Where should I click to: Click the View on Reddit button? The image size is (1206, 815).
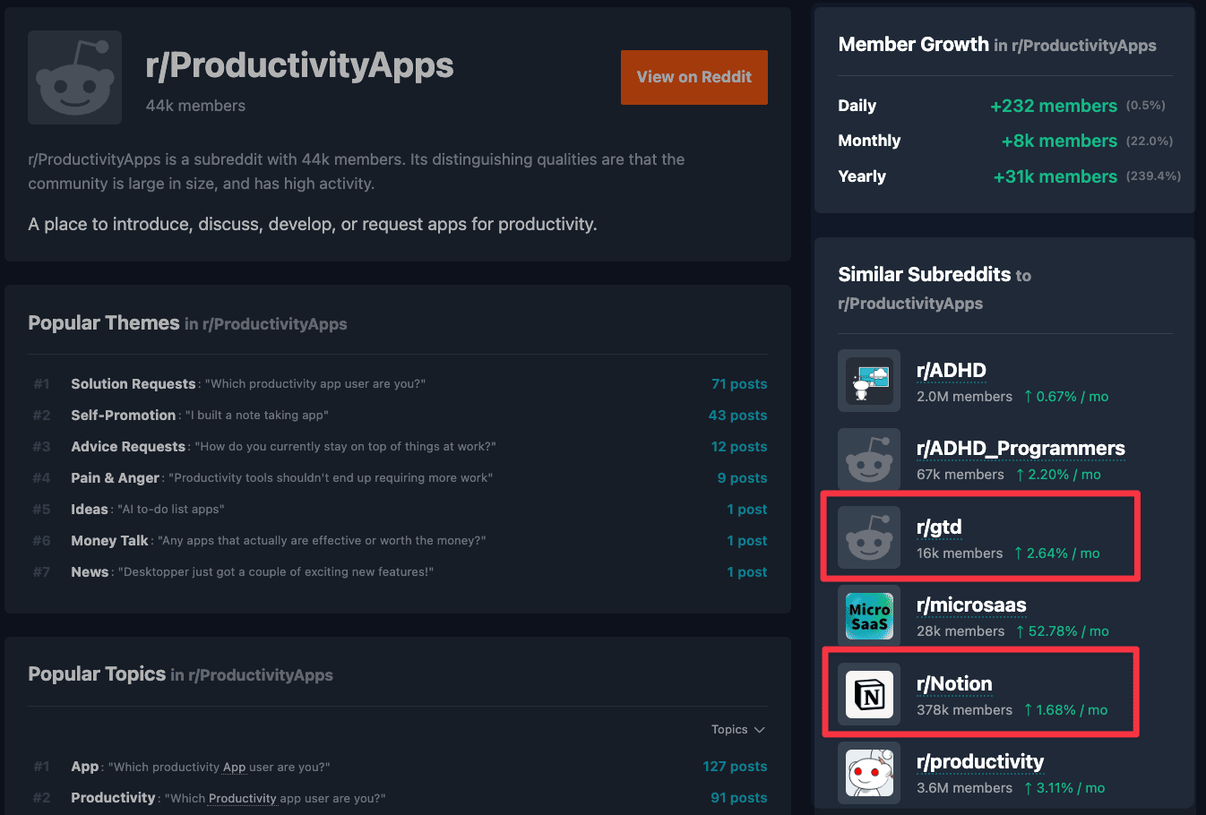coord(693,77)
